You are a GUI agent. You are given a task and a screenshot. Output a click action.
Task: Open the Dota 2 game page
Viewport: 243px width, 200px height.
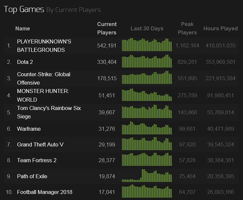pos(25,62)
